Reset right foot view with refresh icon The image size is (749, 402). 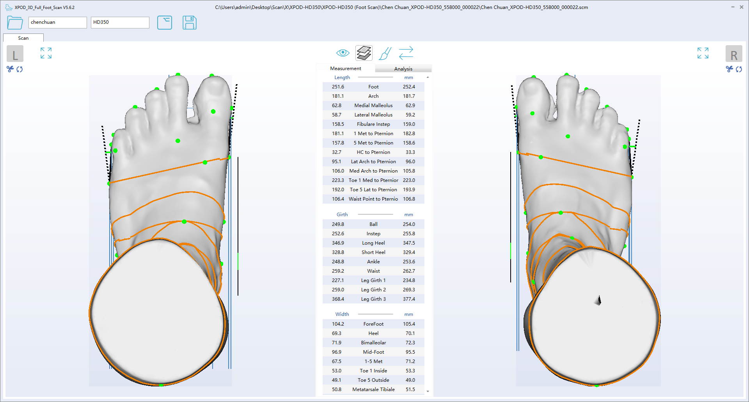[739, 69]
